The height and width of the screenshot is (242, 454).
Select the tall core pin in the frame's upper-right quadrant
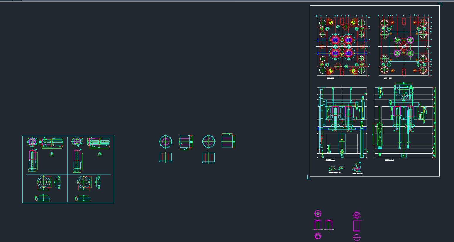tap(77, 161)
